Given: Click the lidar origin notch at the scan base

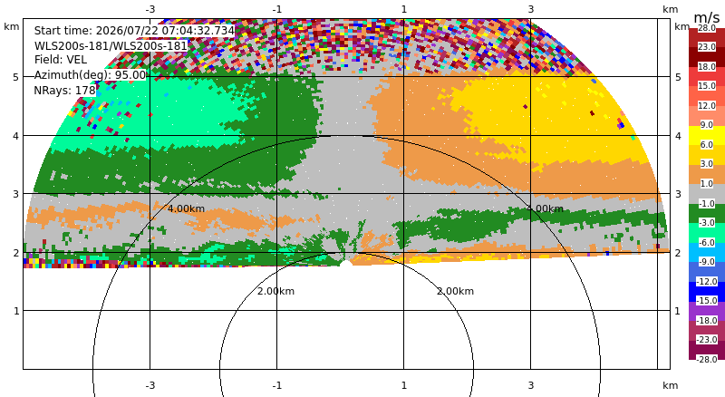Looking at the screenshot, I should coord(346,264).
